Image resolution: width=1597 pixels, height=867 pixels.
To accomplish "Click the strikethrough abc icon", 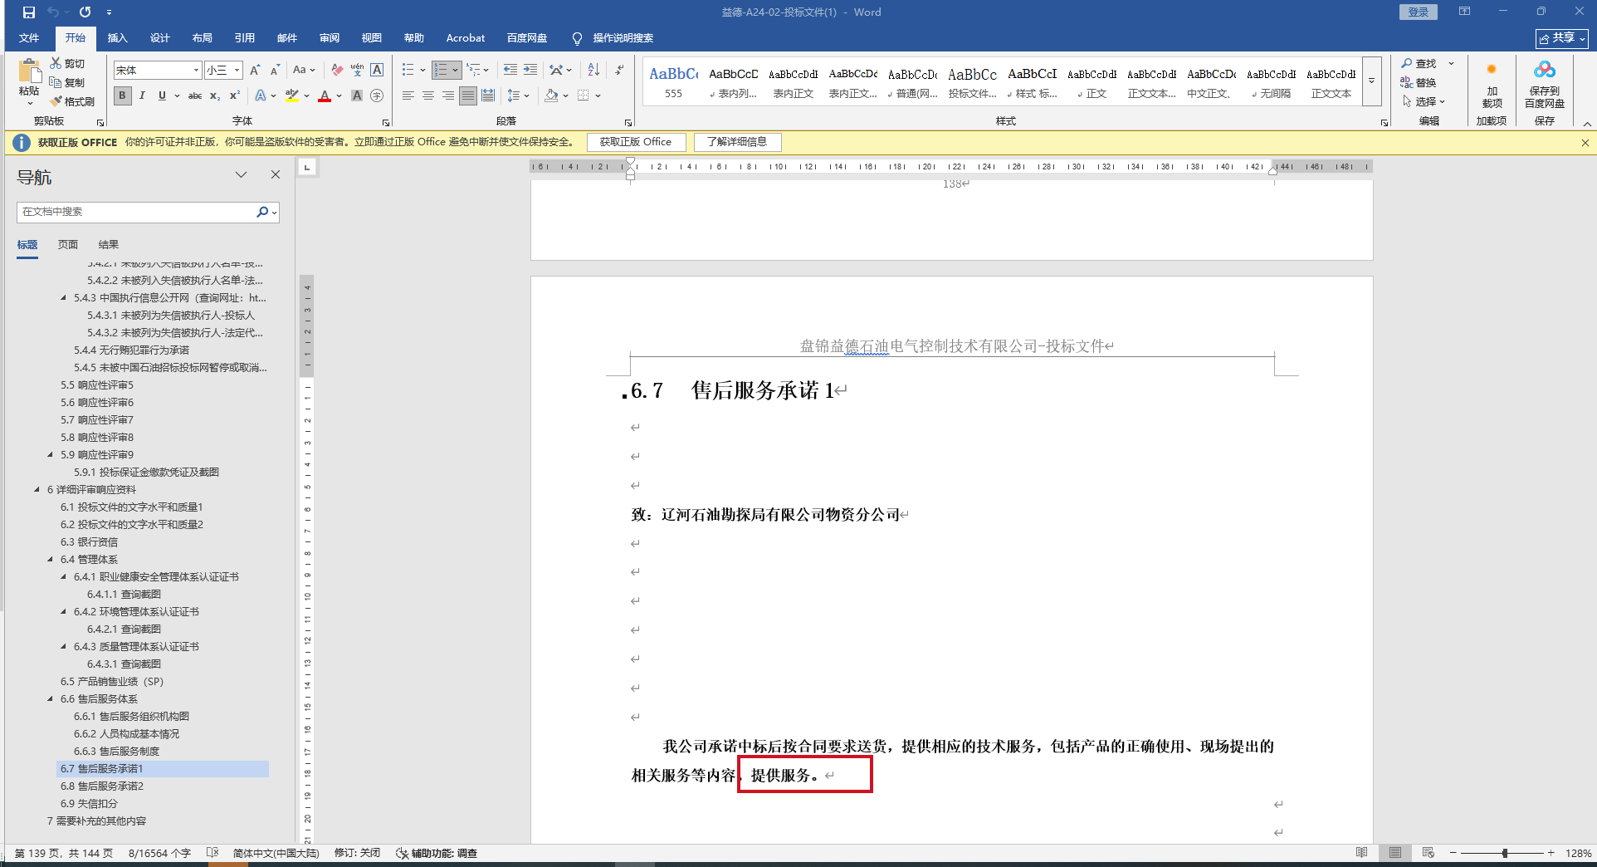I will point(195,96).
